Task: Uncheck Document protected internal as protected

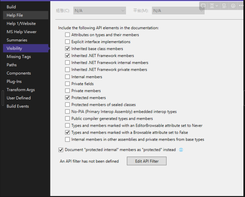Action: (x=61, y=150)
